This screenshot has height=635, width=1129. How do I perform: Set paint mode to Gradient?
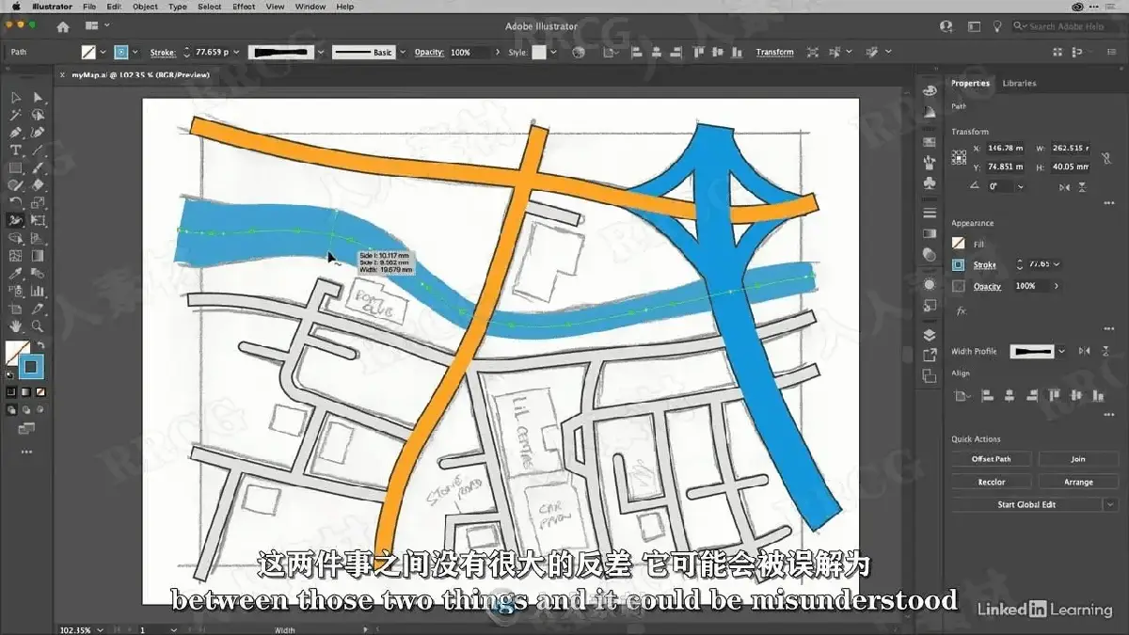[25, 390]
